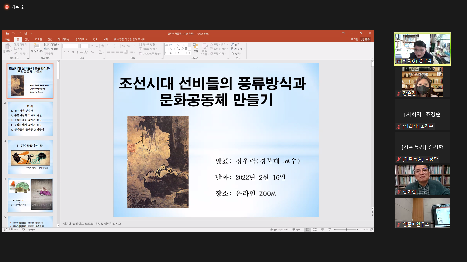The height and width of the screenshot is (262, 467).
Task: Open the Customize Quick Access Toolbar dropdown
Action: coord(31,33)
